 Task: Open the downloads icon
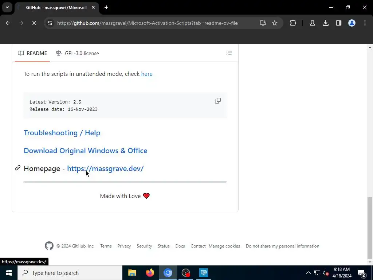click(x=325, y=23)
